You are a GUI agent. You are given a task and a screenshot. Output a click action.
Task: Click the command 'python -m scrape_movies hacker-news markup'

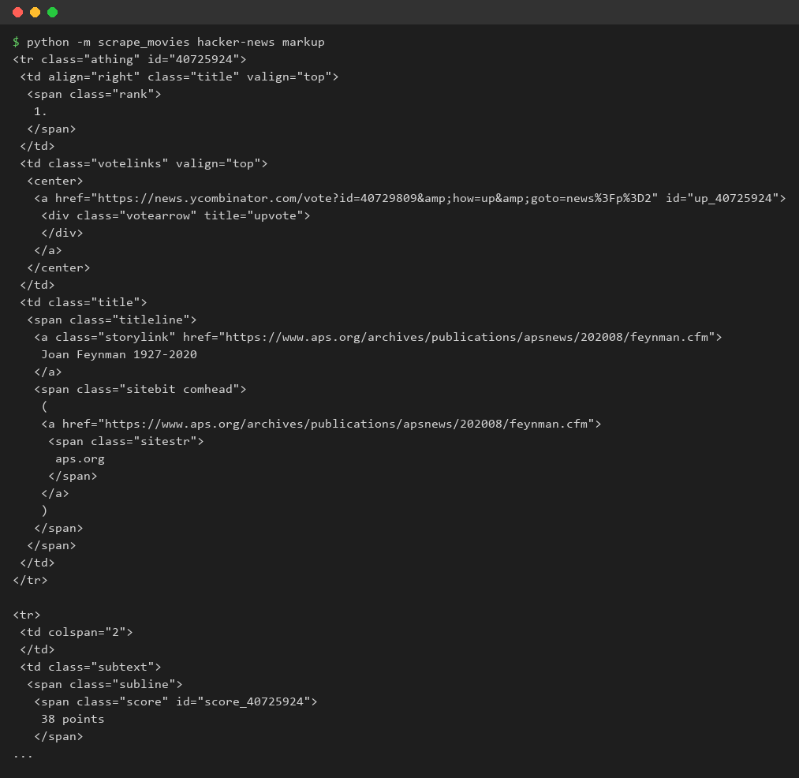click(x=175, y=42)
